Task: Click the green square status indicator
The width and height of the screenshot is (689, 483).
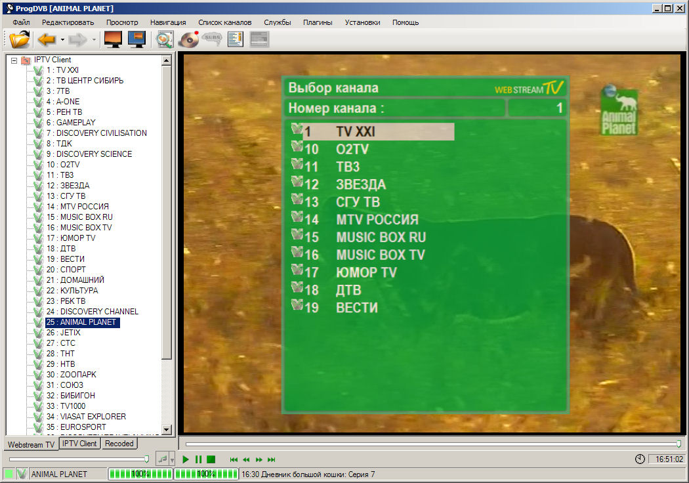Action: coord(9,474)
